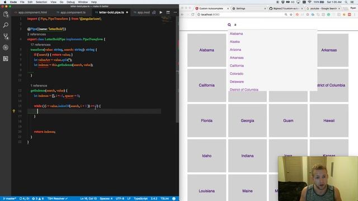Viewport: 358px width, 201px height.
Task: Click the Louisiana state card
Action: click(x=206, y=188)
